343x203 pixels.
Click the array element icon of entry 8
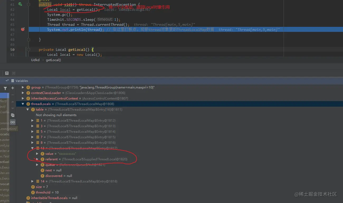(38, 143)
